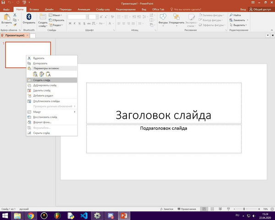The width and height of the screenshot is (275, 220).
Task: Start slideshow from status bar icon
Action: click(x=228, y=209)
